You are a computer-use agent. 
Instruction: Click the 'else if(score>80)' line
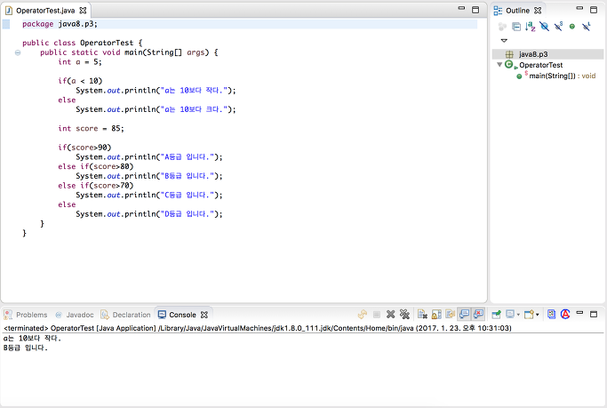point(96,166)
